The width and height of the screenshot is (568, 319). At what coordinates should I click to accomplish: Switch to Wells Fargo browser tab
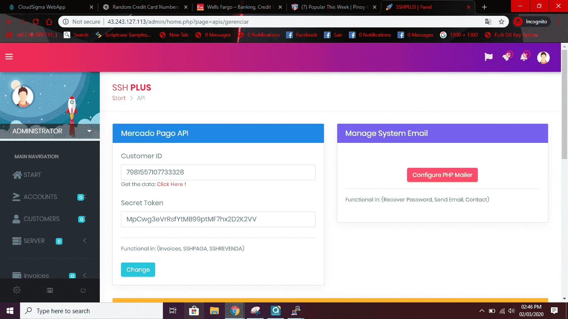239,7
